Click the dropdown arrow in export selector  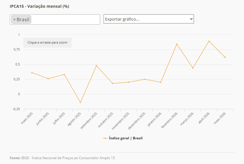(x=191, y=19)
